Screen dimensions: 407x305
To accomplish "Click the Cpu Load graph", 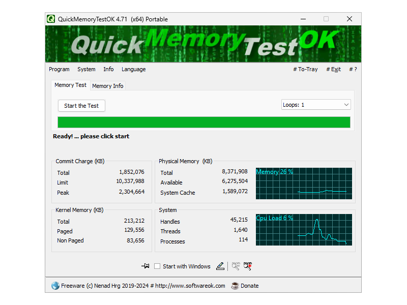I will (x=304, y=230).
